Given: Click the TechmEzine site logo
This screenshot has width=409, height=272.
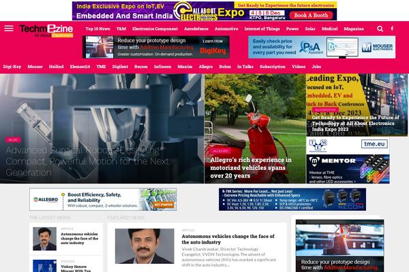Looking at the screenshot, I should coord(46,31).
